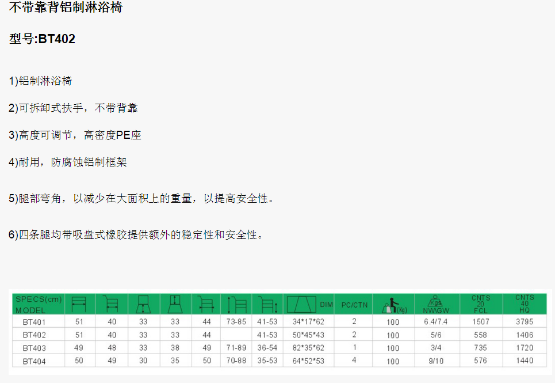
Task: Click the 型号:BT402 model heading
Action: pyautogui.click(x=42, y=39)
